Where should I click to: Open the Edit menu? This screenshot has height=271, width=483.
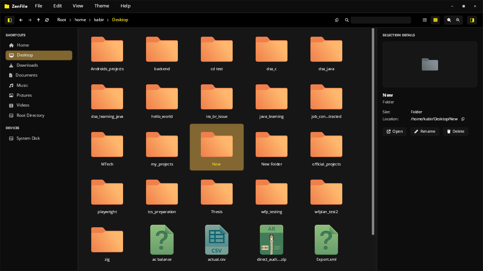(58, 6)
